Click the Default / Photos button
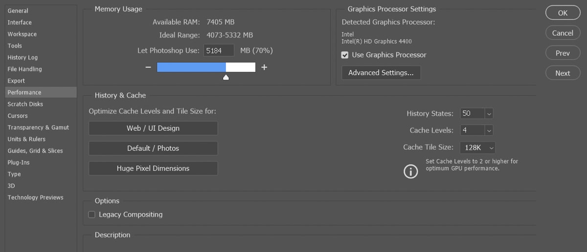Image resolution: width=587 pixels, height=252 pixels. (153, 148)
